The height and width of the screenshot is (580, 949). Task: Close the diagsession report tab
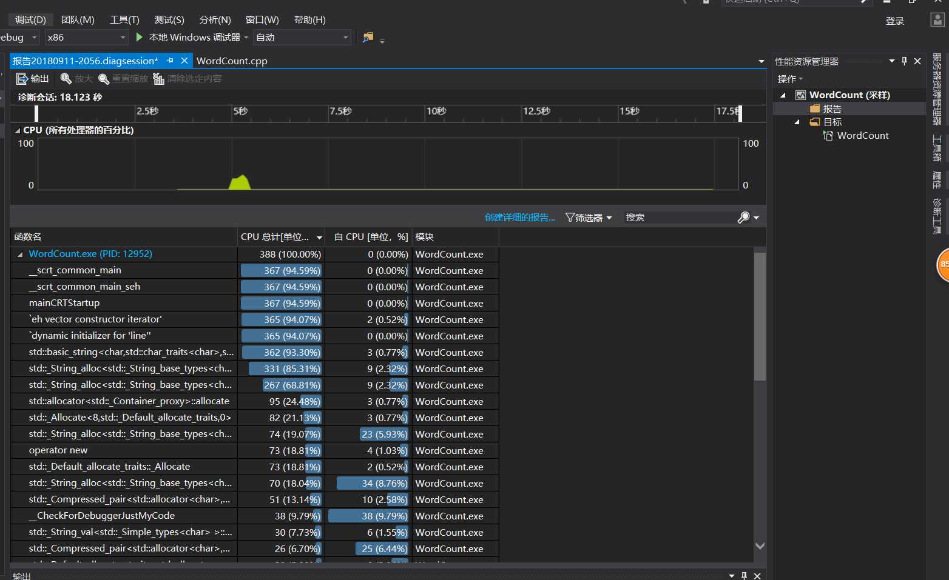point(184,61)
